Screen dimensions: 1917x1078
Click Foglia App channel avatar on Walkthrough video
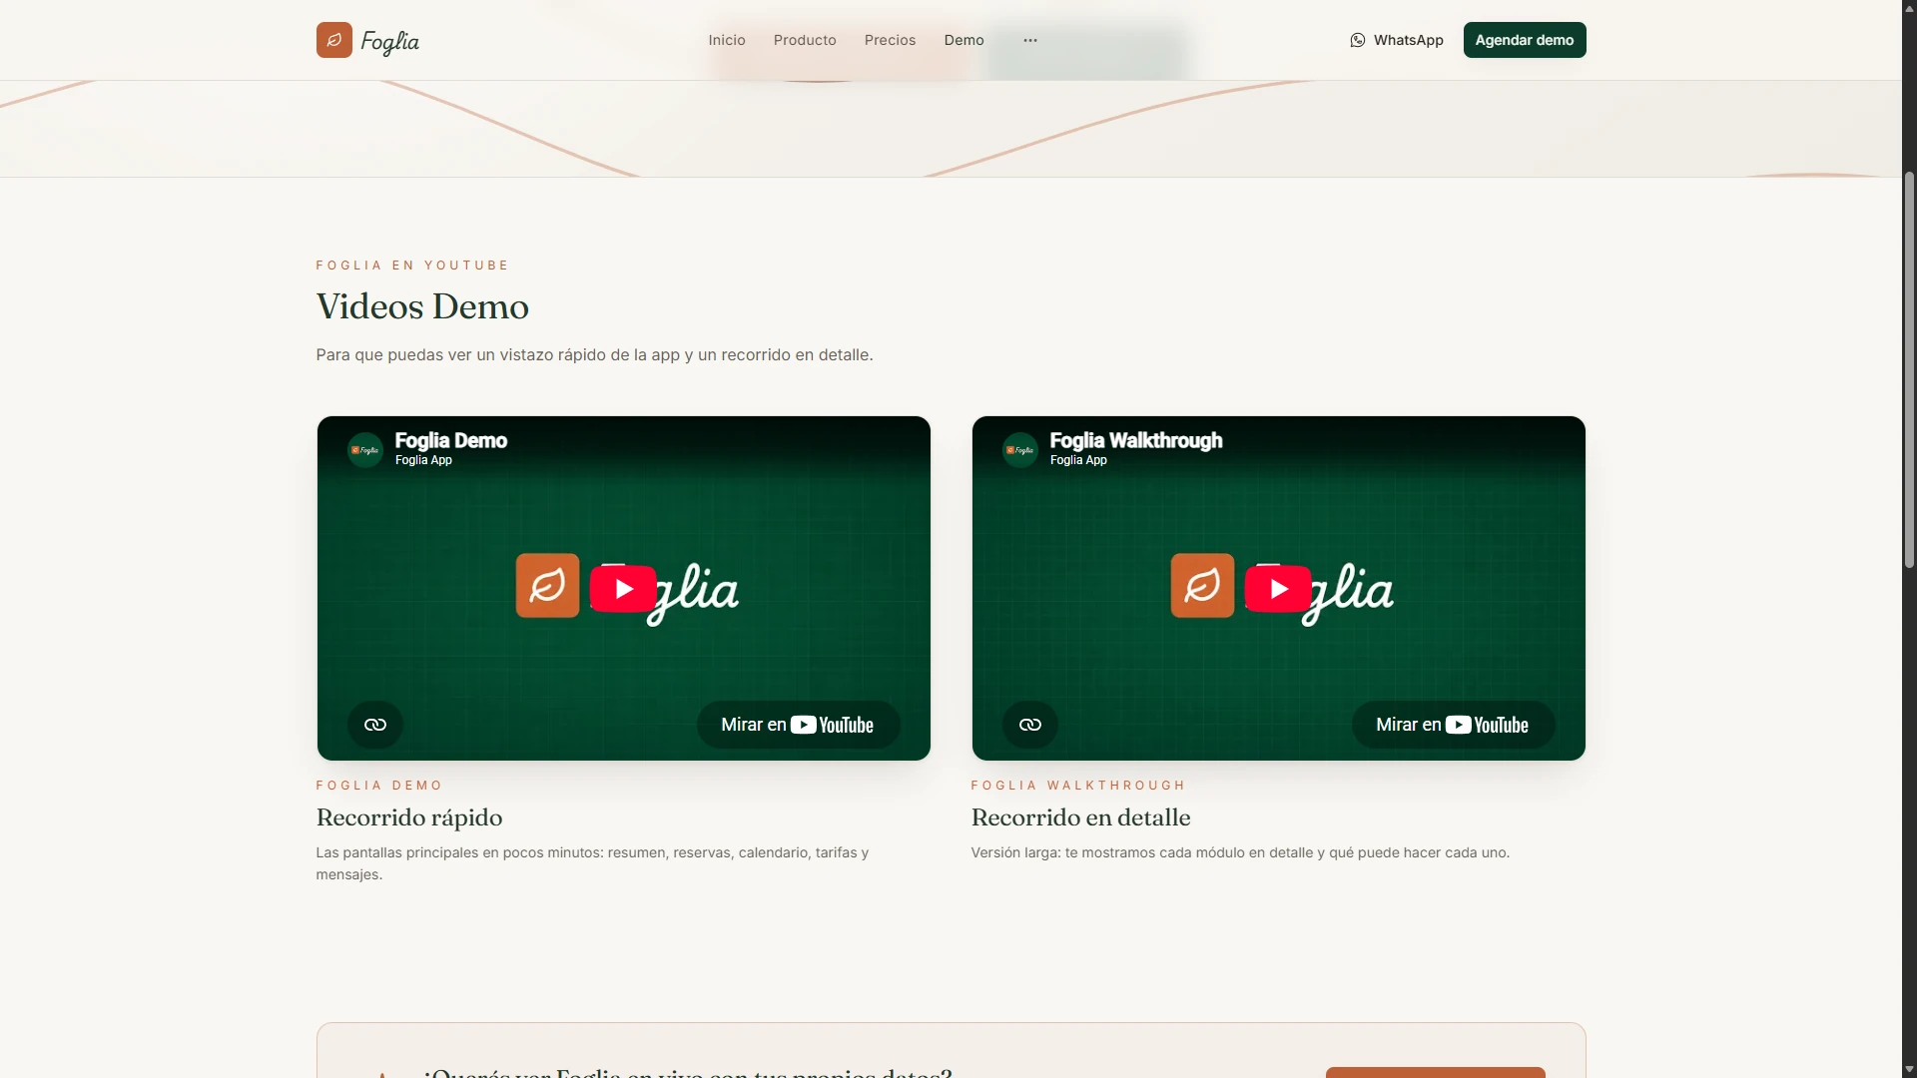click(1020, 450)
